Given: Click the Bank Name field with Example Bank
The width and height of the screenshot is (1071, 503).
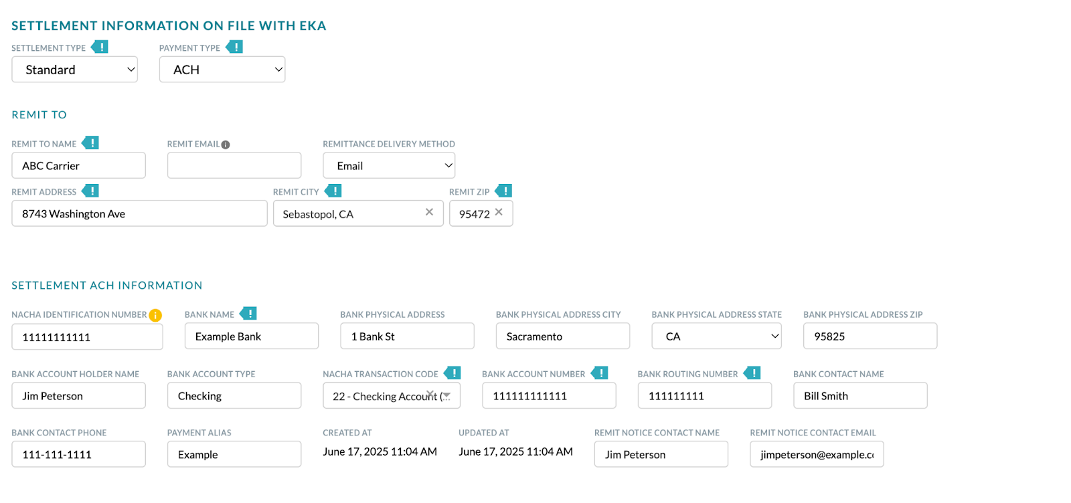Looking at the screenshot, I should click(x=252, y=336).
